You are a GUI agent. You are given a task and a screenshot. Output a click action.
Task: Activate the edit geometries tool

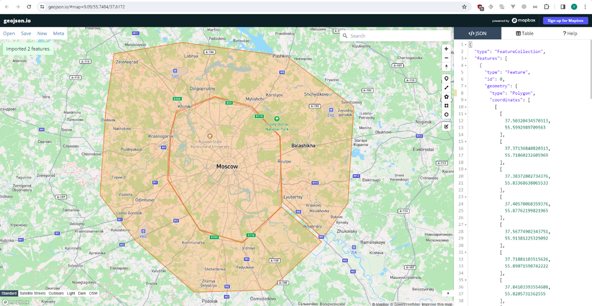click(x=446, y=127)
